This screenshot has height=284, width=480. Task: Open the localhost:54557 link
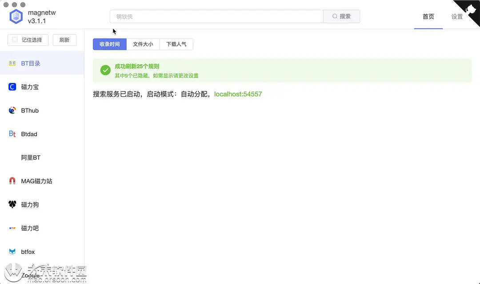tap(238, 94)
